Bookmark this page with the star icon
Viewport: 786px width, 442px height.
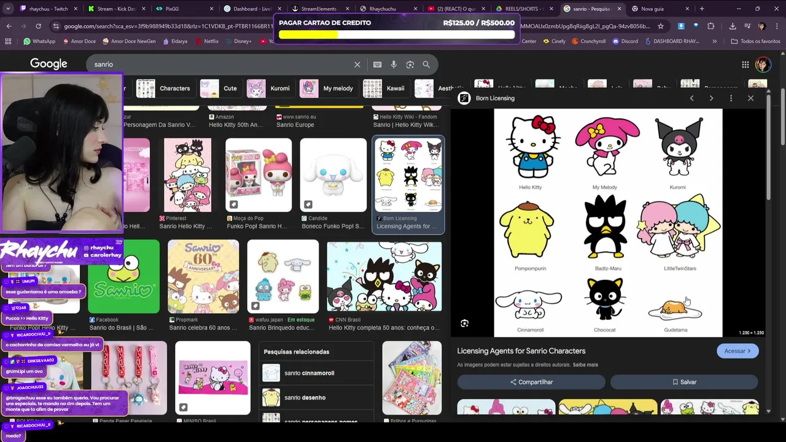click(x=661, y=26)
